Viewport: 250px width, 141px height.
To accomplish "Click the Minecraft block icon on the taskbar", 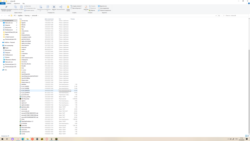I will click(x=56, y=139).
